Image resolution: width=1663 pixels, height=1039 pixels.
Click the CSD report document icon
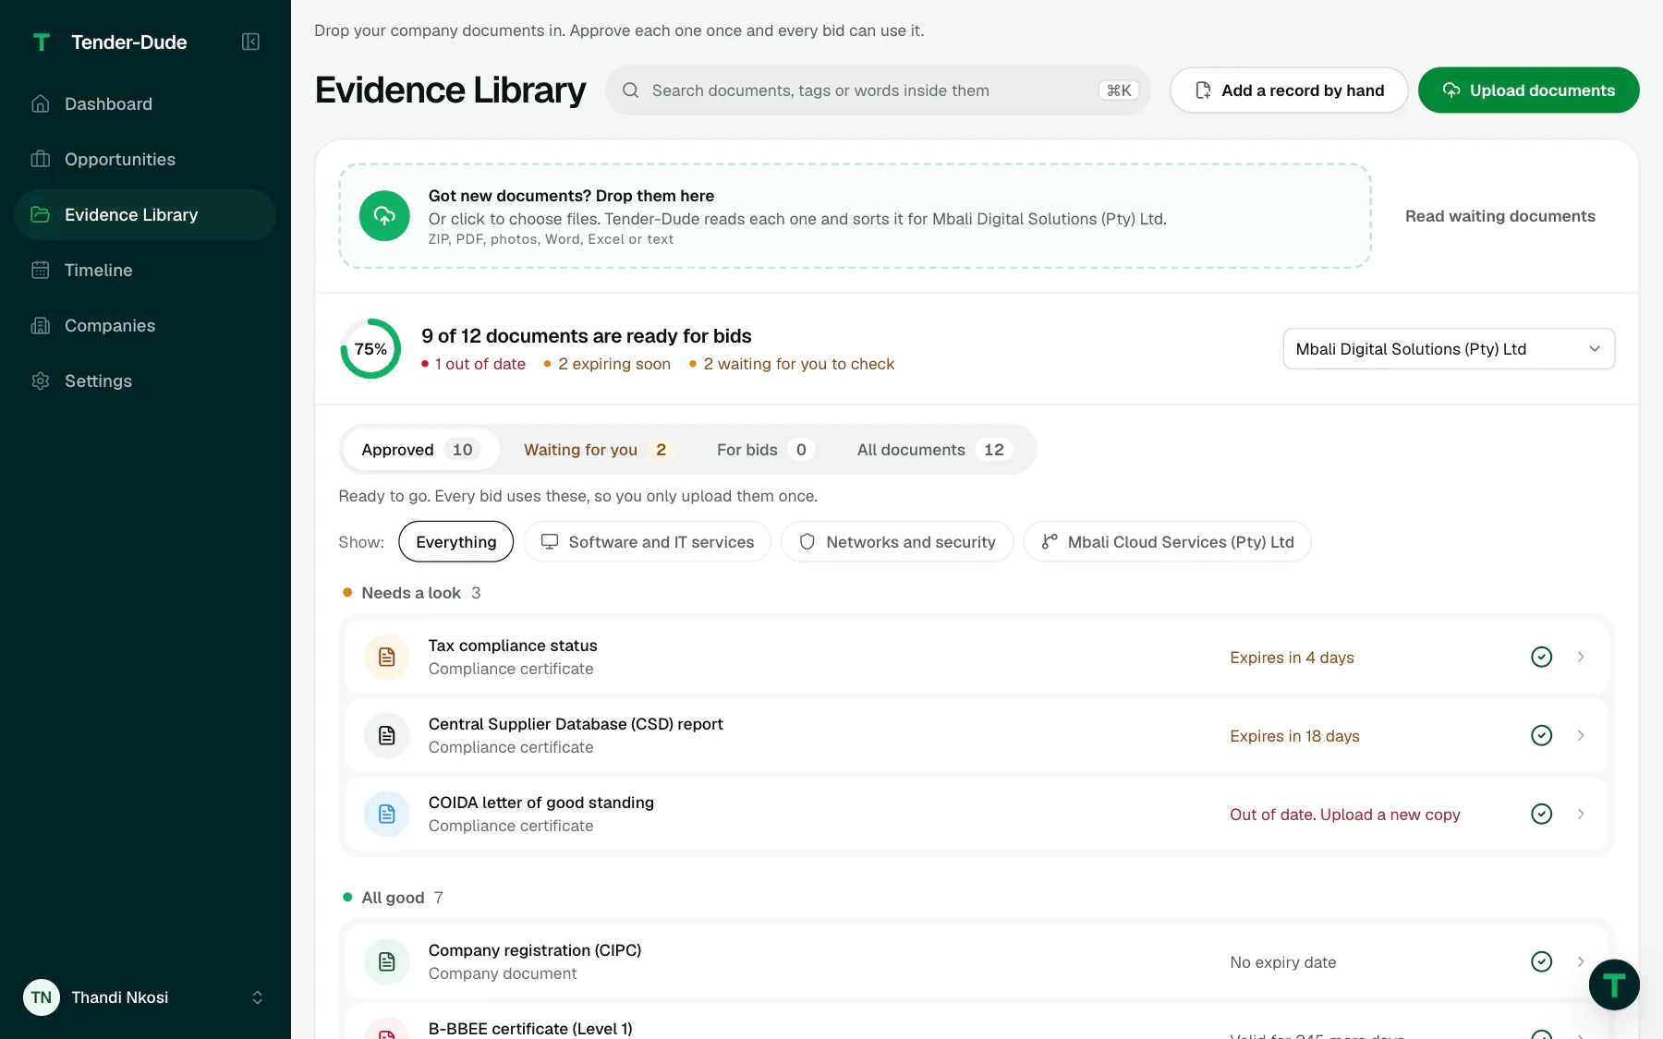387,735
